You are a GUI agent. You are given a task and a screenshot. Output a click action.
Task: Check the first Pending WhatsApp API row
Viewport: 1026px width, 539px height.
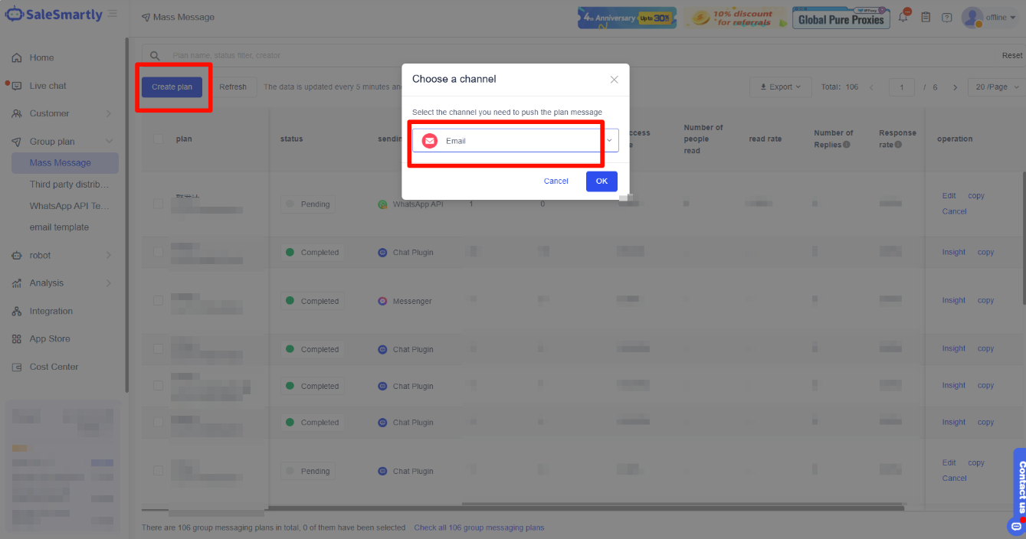pos(158,204)
